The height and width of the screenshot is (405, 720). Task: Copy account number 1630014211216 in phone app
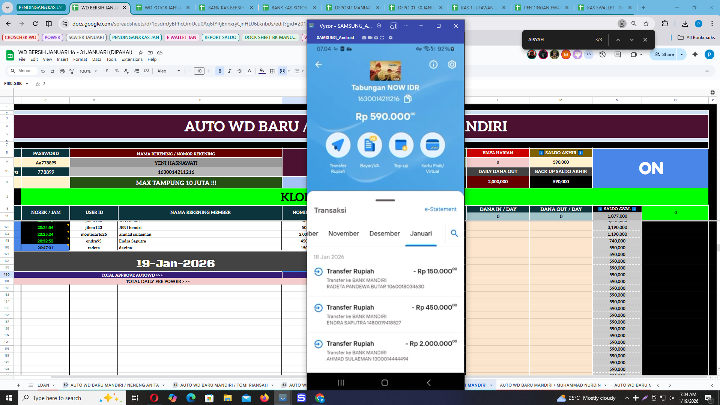click(408, 99)
